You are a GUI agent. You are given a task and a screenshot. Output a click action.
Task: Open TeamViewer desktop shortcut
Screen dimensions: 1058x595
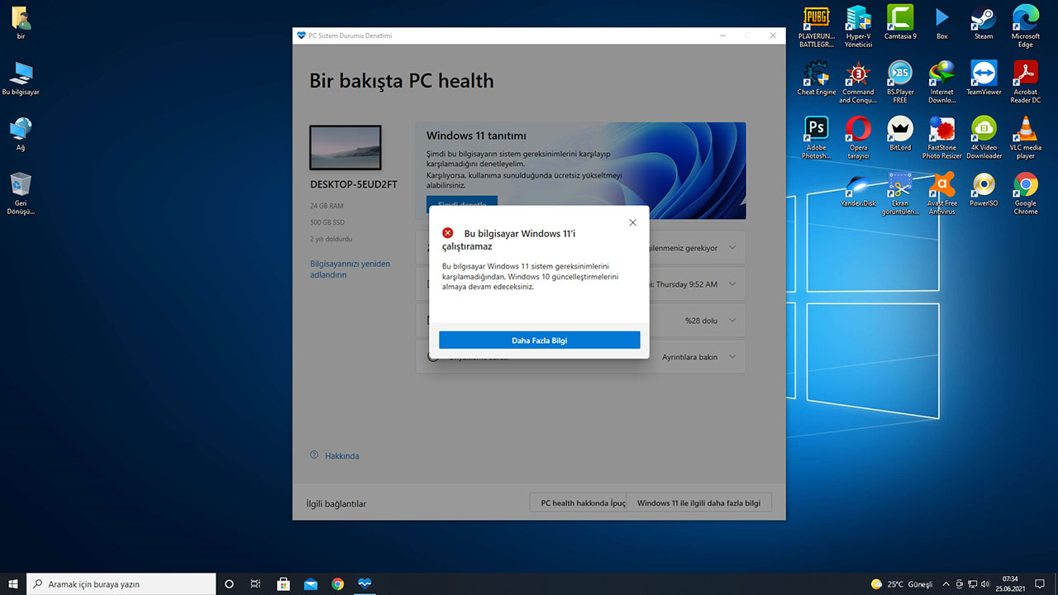coord(983,74)
